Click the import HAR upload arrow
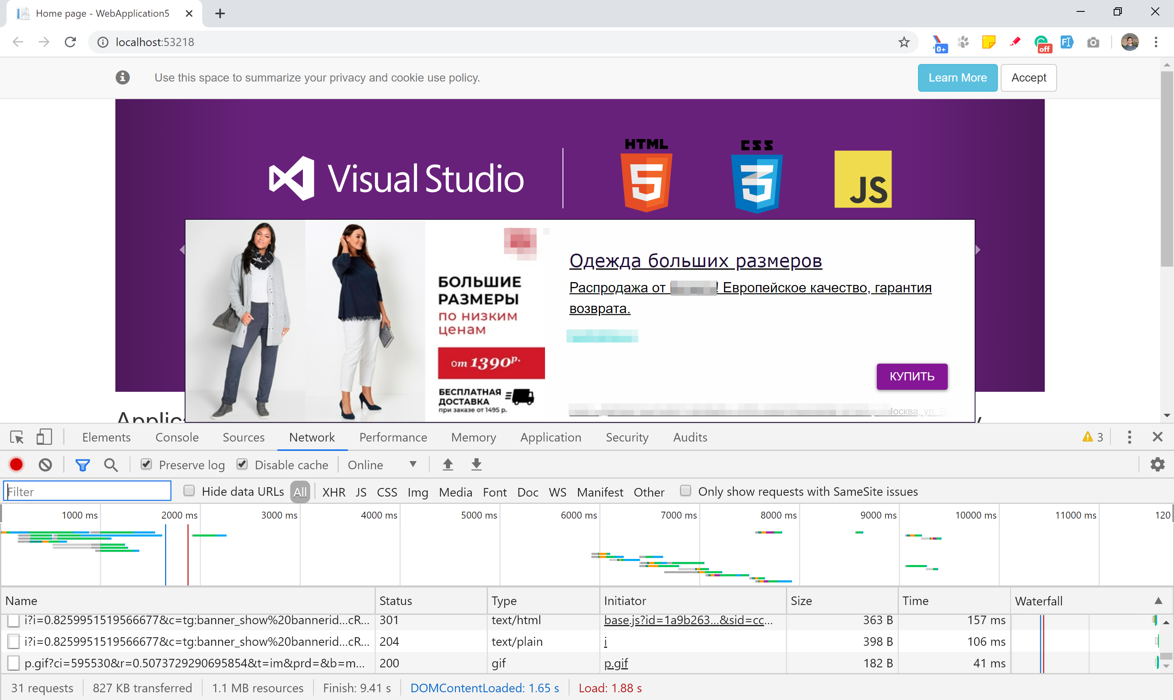This screenshot has width=1174, height=700. pos(448,465)
